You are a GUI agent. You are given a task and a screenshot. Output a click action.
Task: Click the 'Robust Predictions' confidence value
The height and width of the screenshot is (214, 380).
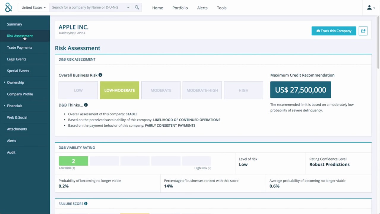point(330,164)
